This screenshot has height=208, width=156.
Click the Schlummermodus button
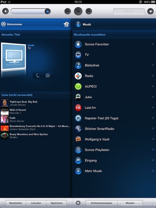tap(101, 203)
